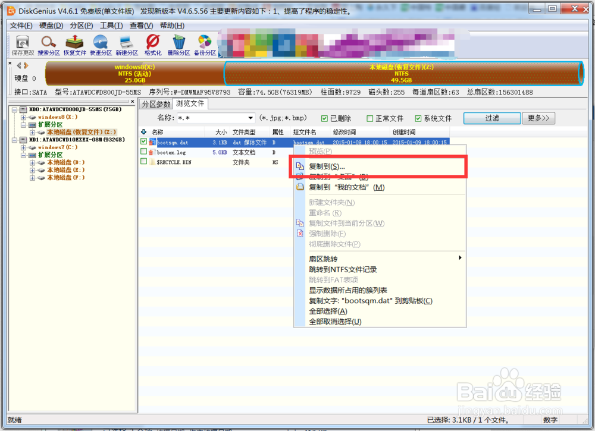
Task: Click the HD1 disk icon in tree
Action: click(x=23, y=140)
